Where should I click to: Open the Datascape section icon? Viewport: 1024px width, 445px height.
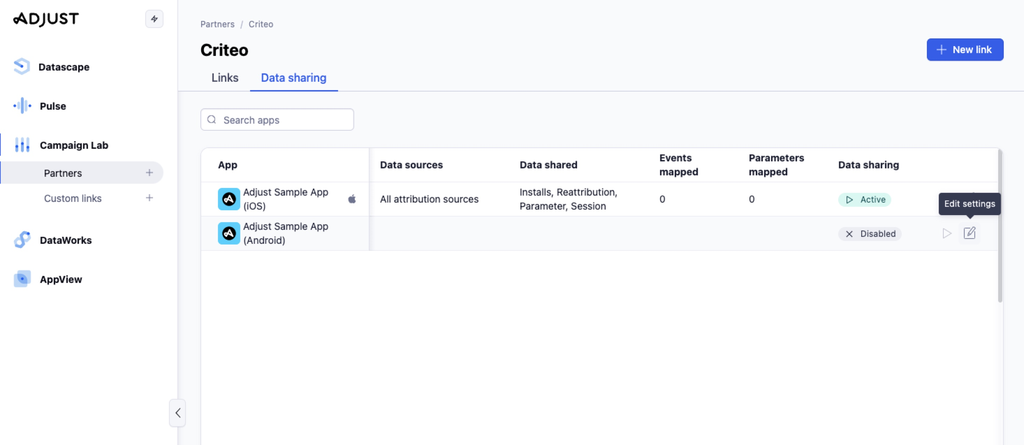pos(22,66)
